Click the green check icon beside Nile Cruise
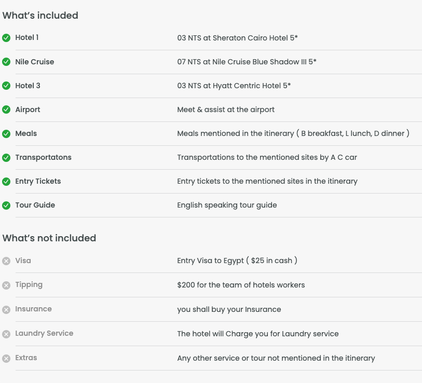This screenshot has width=422, height=383. pyautogui.click(x=6, y=62)
